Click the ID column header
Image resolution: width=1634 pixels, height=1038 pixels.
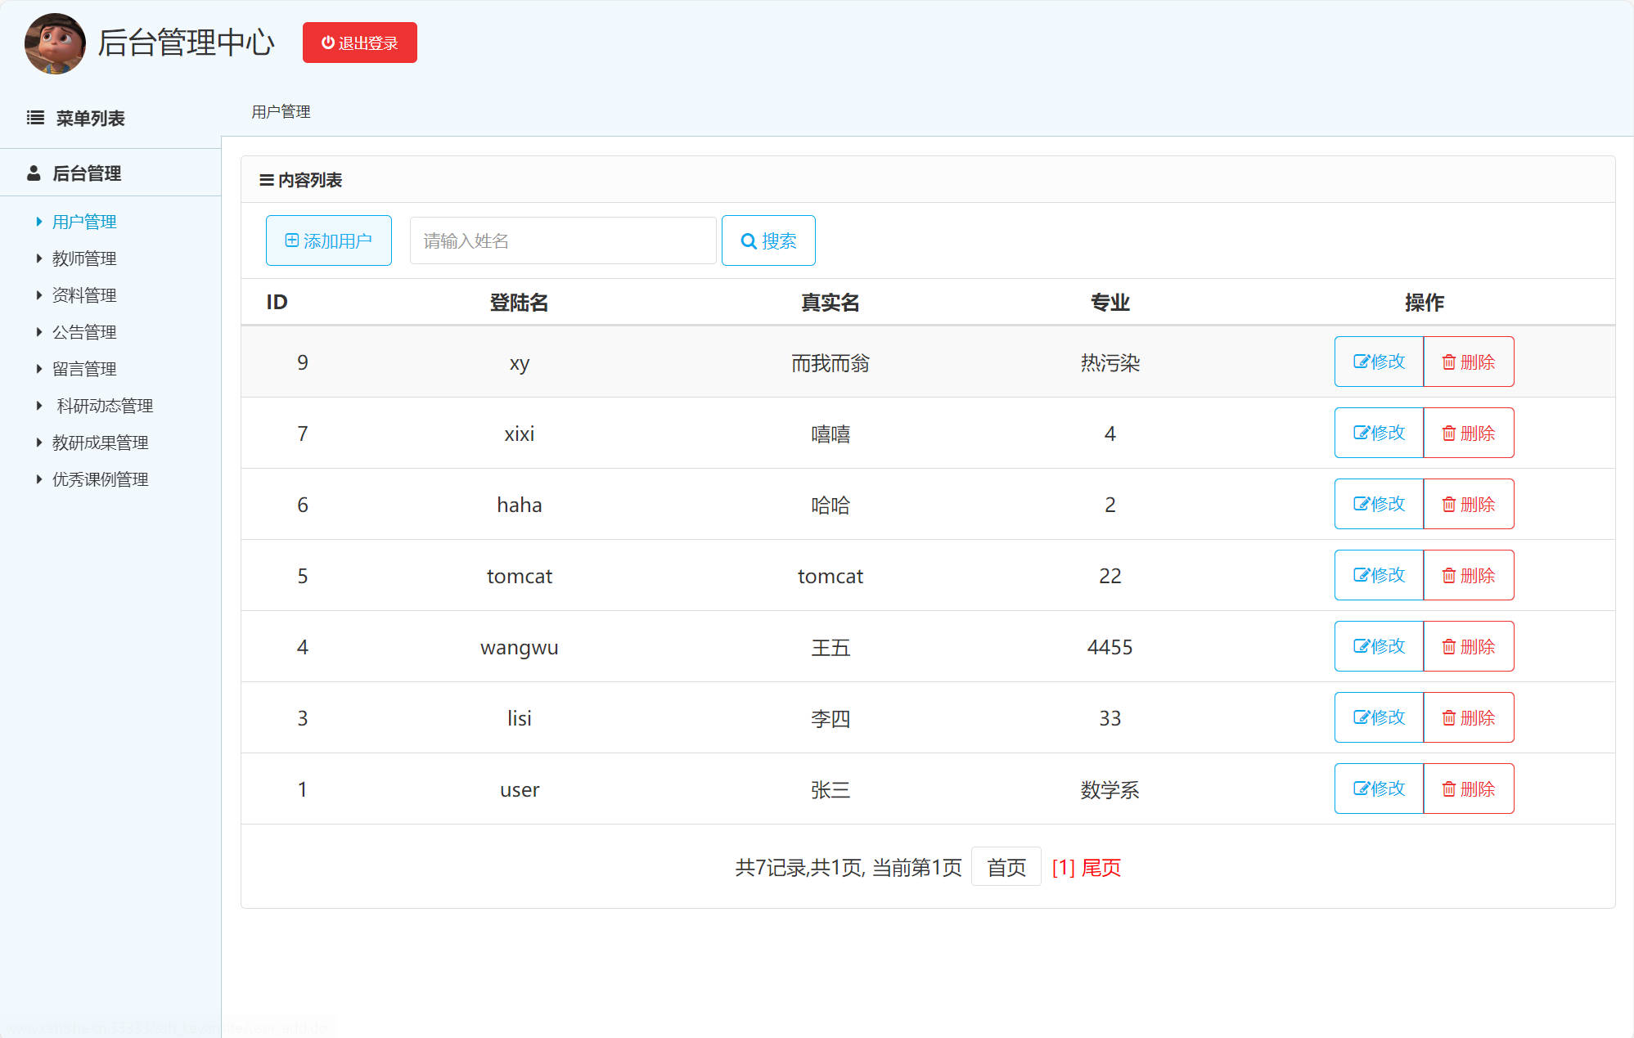coord(277,303)
